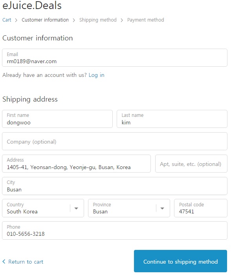Continue to shipping method button
The height and width of the screenshot is (275, 231).
[x=180, y=261]
